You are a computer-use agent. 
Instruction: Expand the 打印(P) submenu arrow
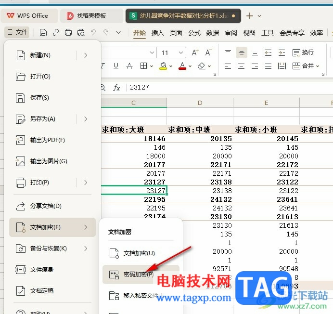(86, 183)
